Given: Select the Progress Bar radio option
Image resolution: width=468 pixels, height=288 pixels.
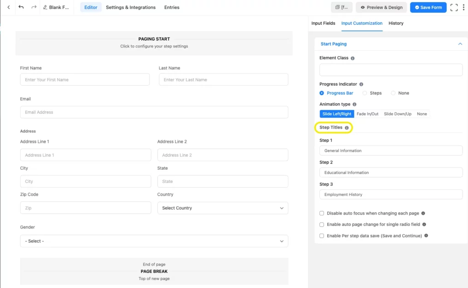Looking at the screenshot, I should click(x=321, y=93).
